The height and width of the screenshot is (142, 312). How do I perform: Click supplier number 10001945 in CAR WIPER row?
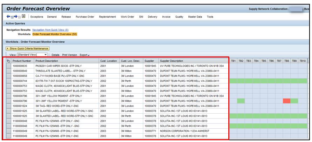(x=150, y=66)
